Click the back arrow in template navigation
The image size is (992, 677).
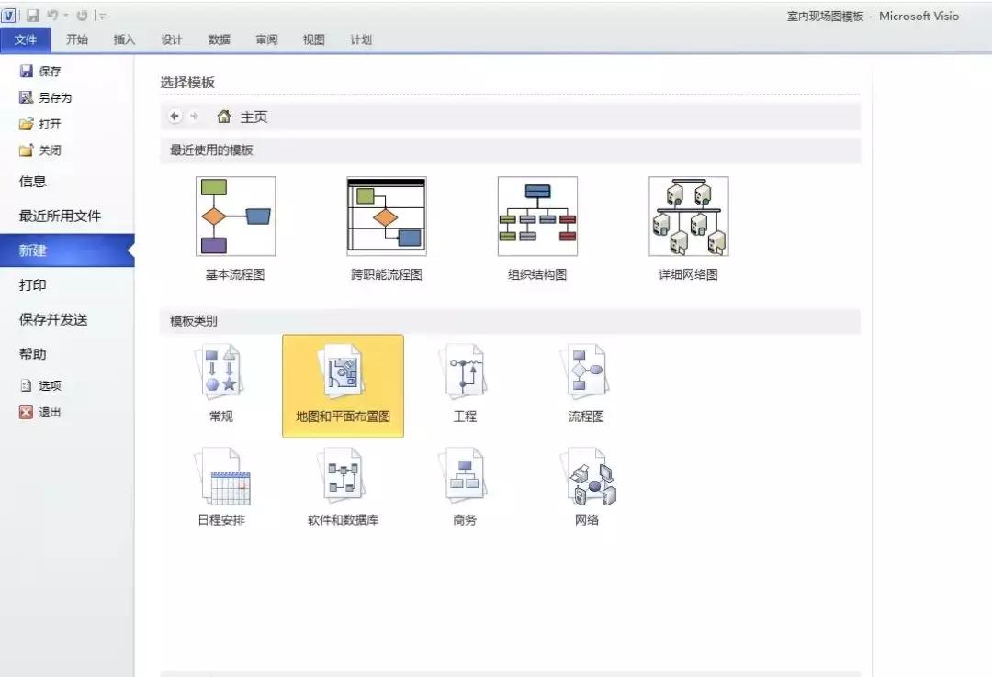[x=175, y=116]
